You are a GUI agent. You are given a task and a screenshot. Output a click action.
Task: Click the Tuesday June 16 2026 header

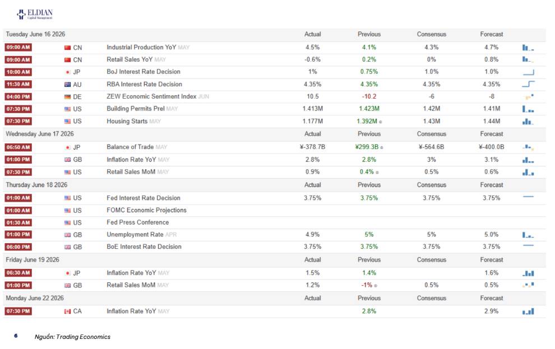tap(35, 34)
